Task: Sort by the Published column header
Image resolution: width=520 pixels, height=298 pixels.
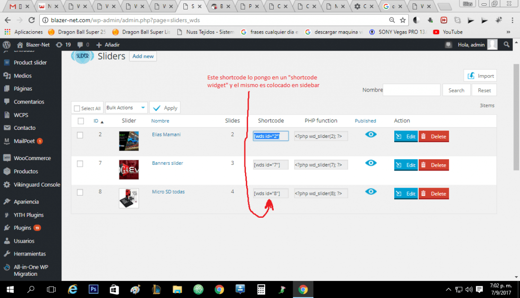Action: (365, 121)
